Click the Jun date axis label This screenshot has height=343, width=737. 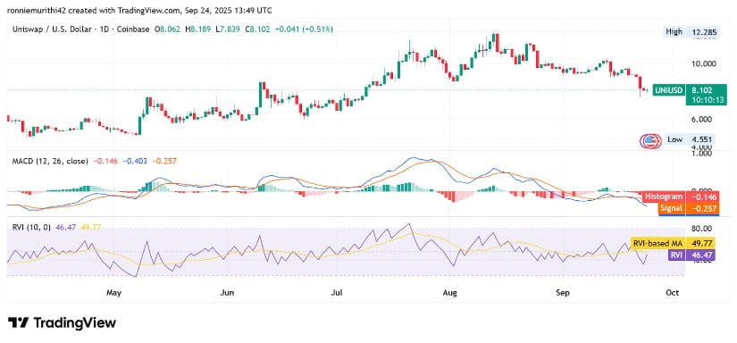tap(227, 293)
